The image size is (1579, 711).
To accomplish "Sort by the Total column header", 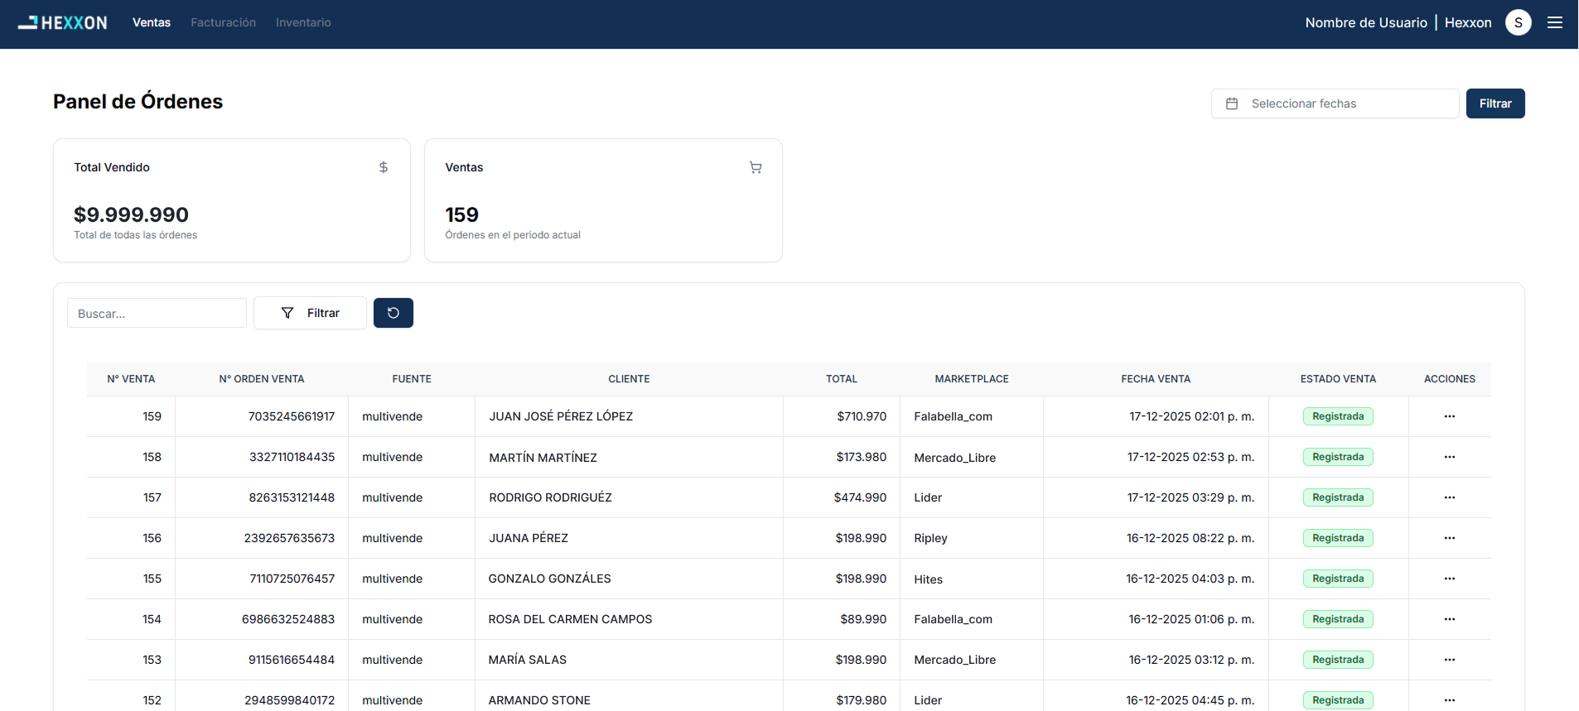I will (x=841, y=379).
